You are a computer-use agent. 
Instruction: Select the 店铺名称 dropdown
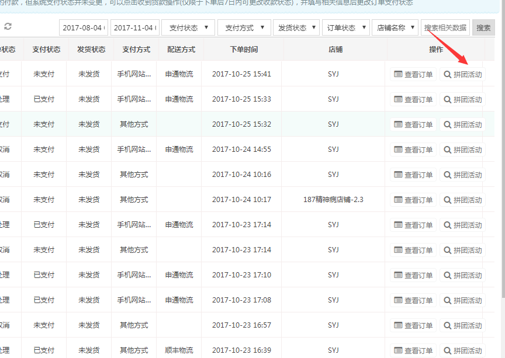(395, 27)
